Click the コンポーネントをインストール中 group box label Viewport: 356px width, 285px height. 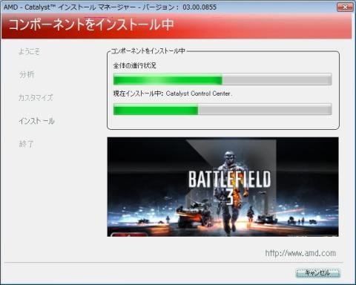(148, 51)
